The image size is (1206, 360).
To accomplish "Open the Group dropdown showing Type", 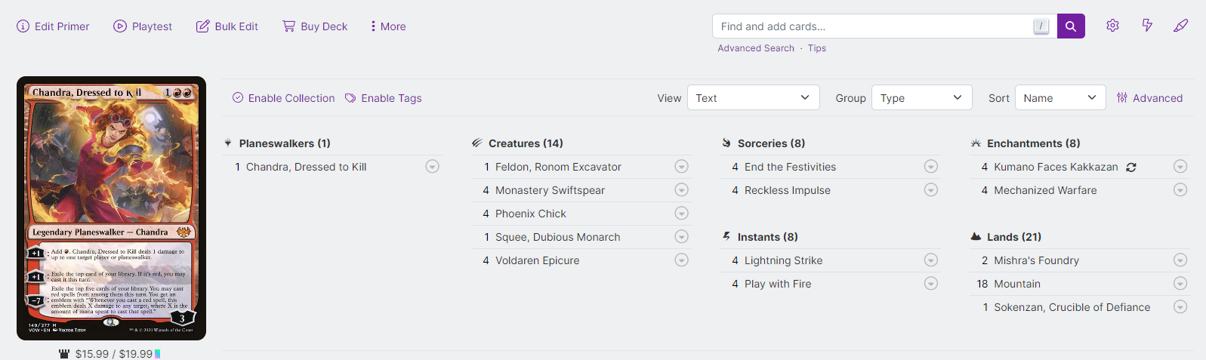I will point(921,98).
